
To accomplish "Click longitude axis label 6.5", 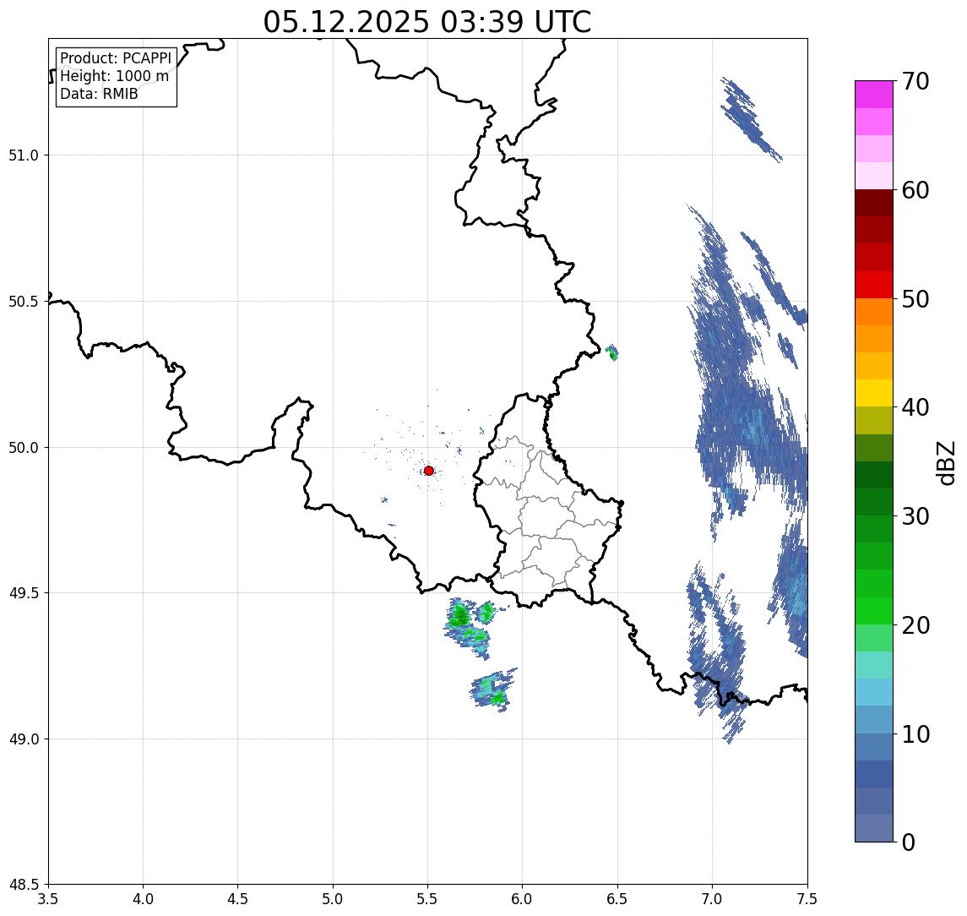I will [x=617, y=899].
